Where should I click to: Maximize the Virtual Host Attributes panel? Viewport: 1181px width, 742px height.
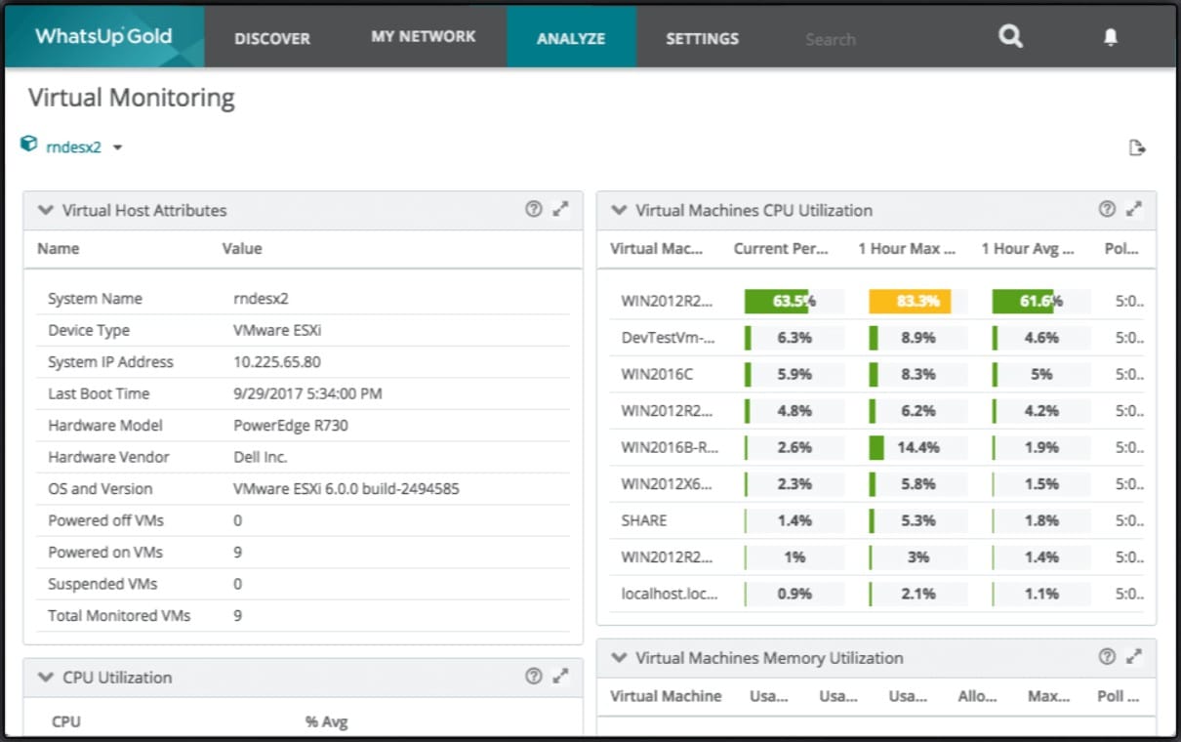(x=560, y=209)
